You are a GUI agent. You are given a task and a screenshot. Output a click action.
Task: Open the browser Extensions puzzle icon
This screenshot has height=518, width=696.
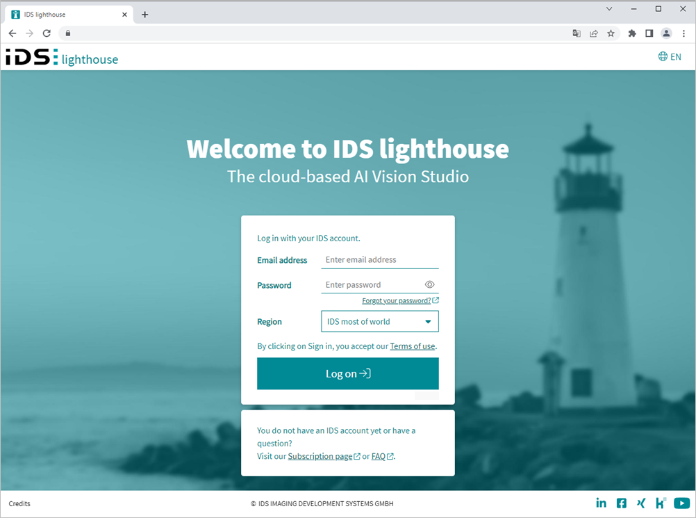[x=632, y=33]
